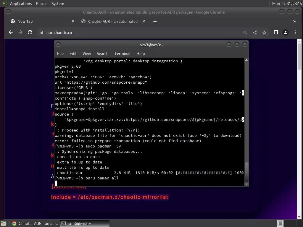303x227 pixels.
Task: Click the terminal scrollbar up arrow
Action: coord(246,60)
